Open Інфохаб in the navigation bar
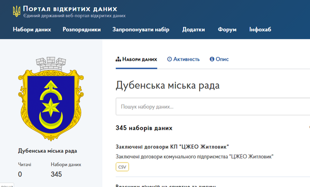Viewport: 310px width, 187px height. click(x=260, y=30)
